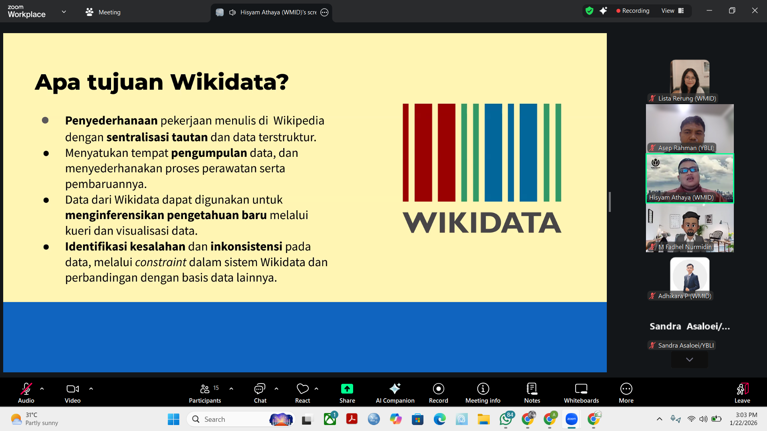Unmute microphone with Audio button
The width and height of the screenshot is (767, 431).
click(x=26, y=393)
